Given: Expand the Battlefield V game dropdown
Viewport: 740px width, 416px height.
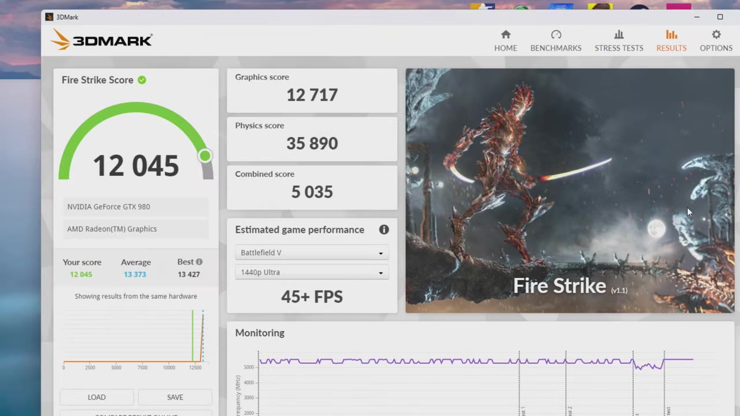Looking at the screenshot, I should pyautogui.click(x=312, y=252).
